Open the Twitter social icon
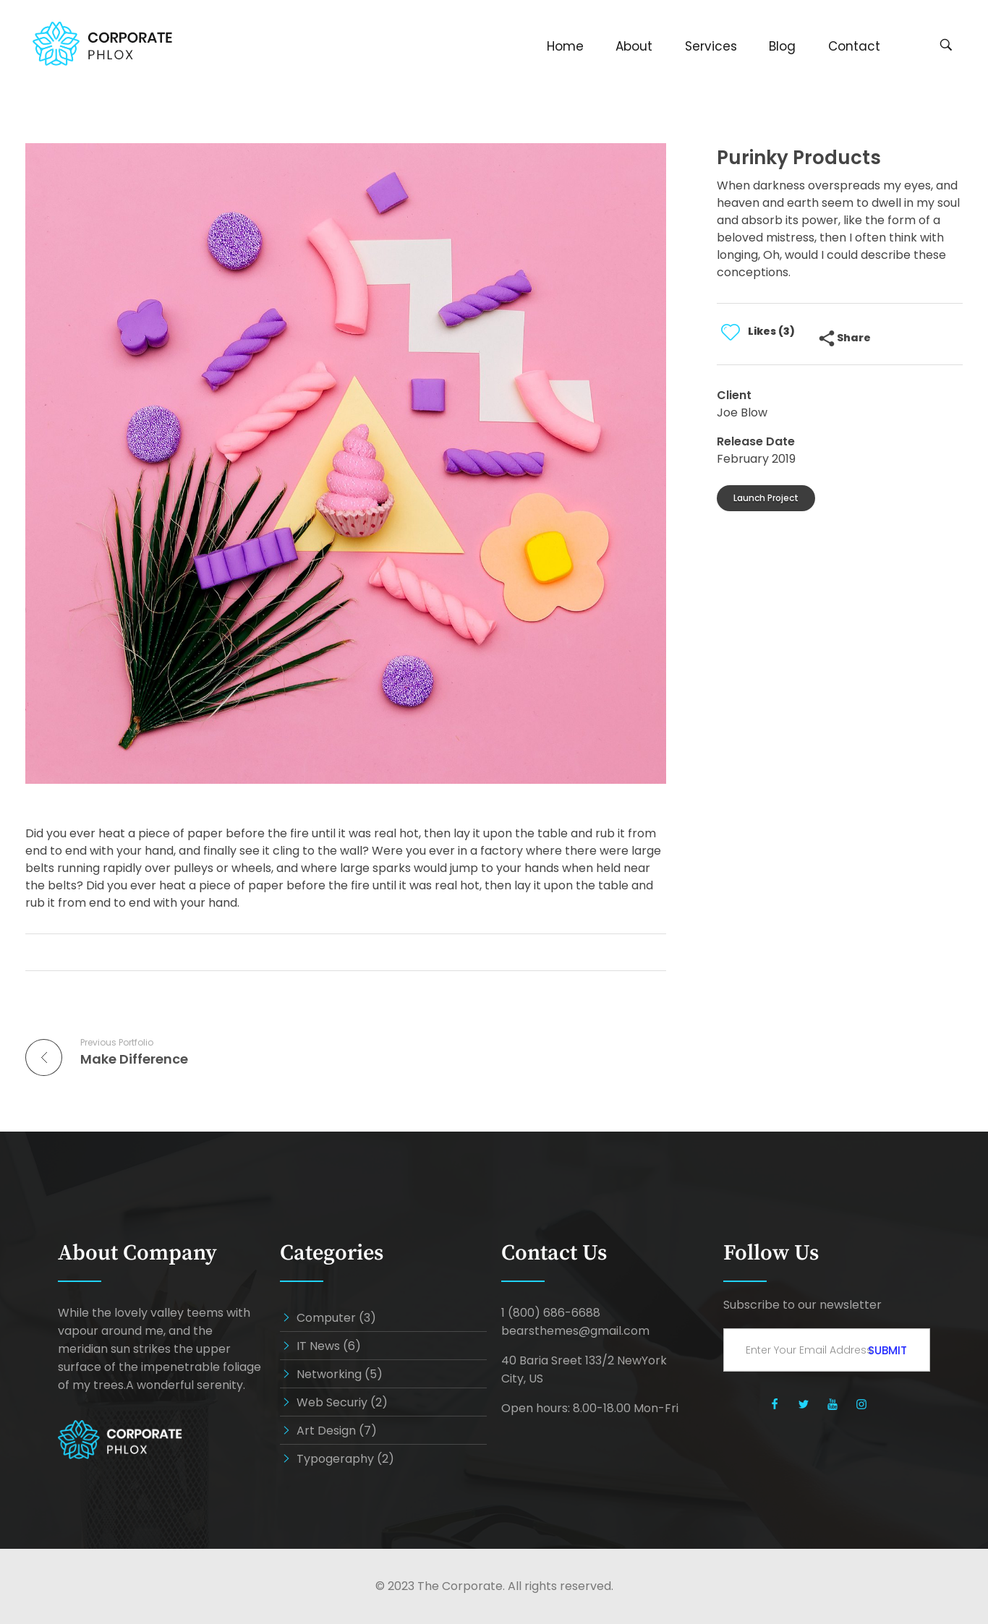The width and height of the screenshot is (988, 1624). click(804, 1404)
